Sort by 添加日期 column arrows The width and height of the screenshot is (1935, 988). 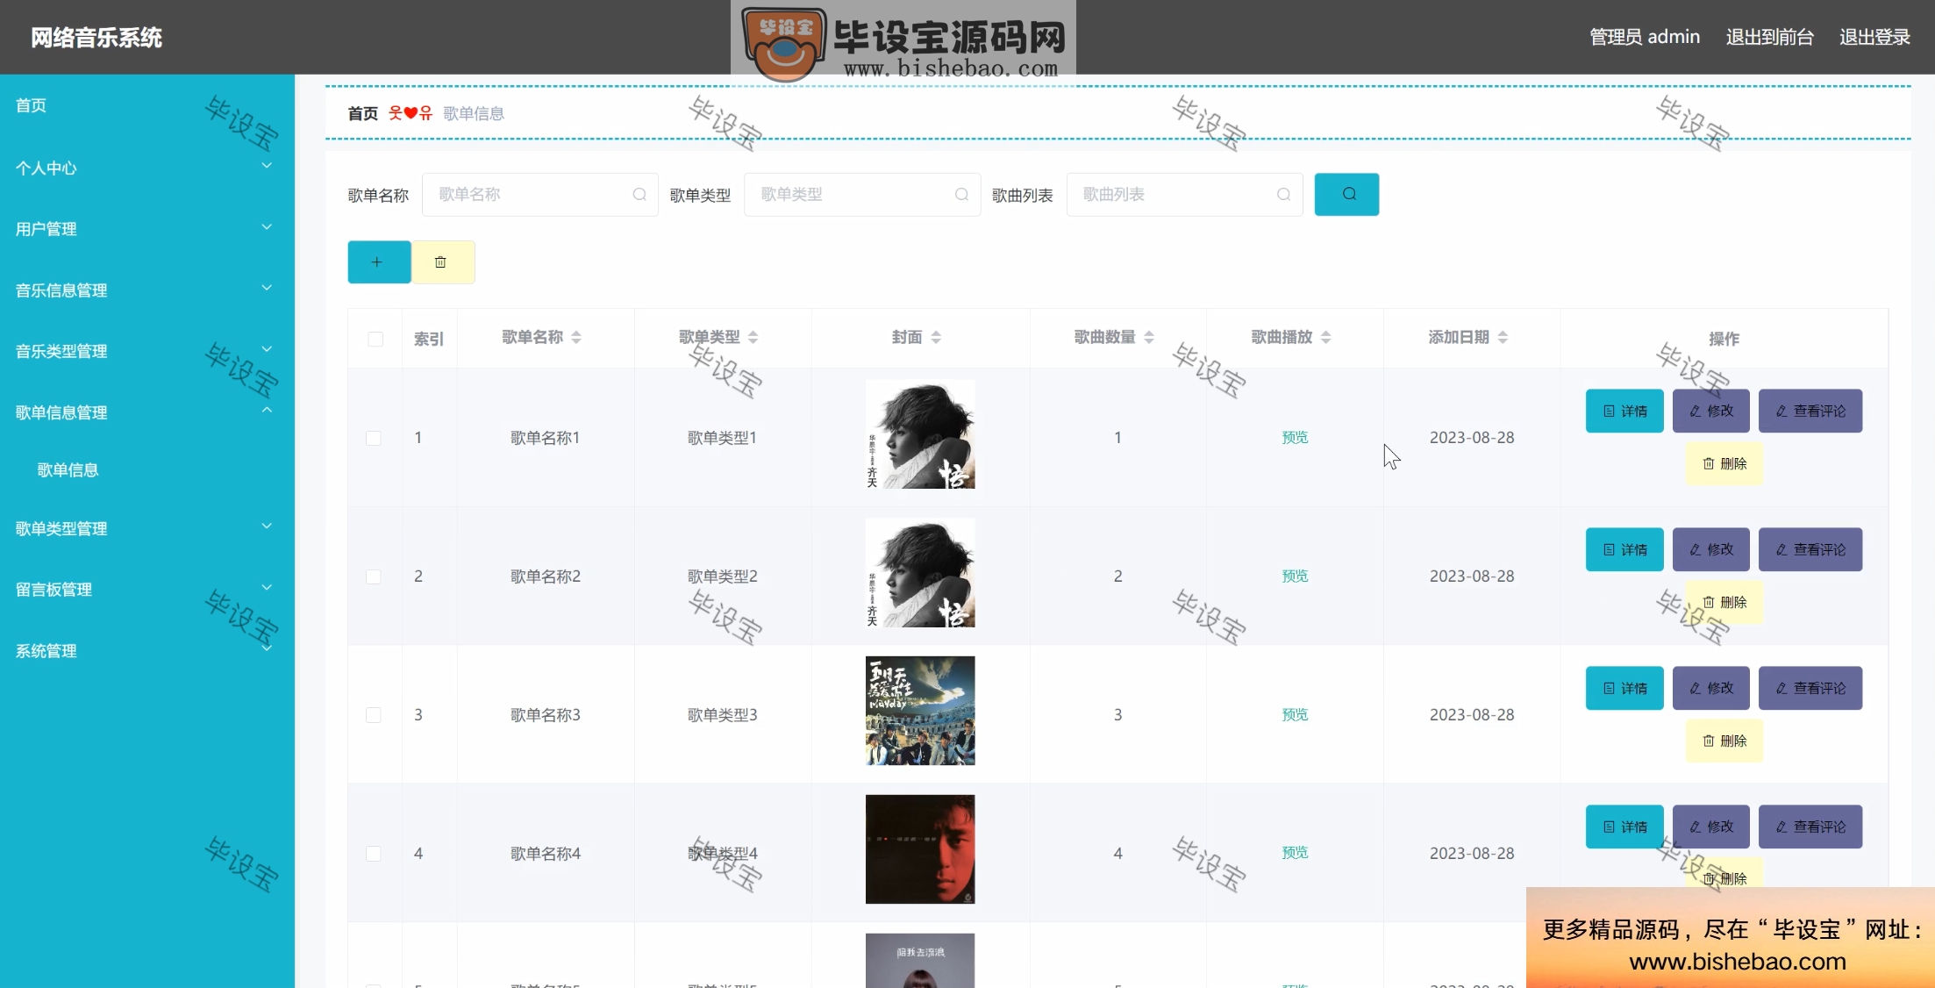pos(1503,337)
